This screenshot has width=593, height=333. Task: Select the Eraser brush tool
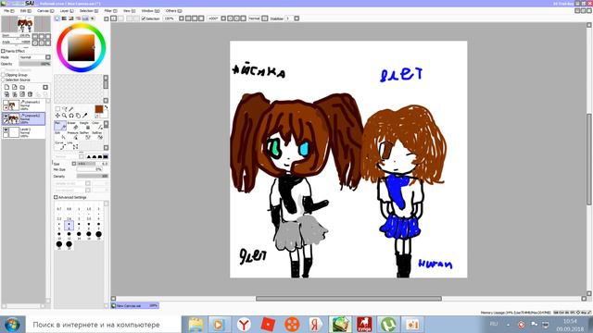point(72,126)
